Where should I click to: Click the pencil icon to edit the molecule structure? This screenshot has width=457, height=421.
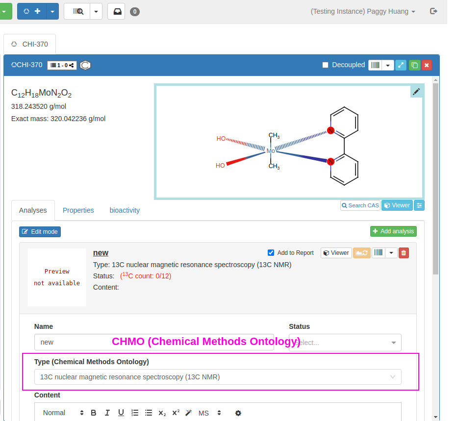click(x=416, y=92)
